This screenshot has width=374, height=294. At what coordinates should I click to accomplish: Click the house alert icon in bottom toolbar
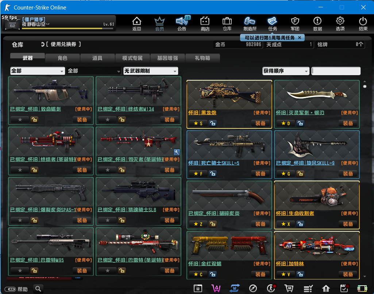click(x=326, y=289)
